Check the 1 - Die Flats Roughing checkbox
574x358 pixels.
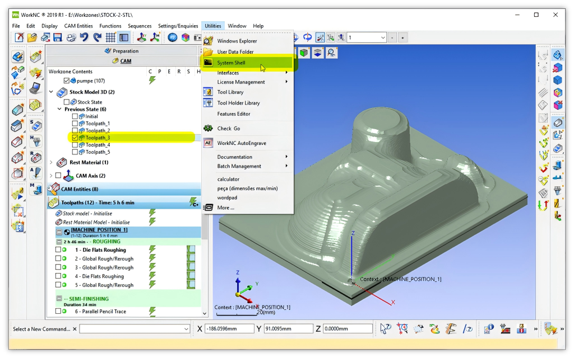[58, 250]
